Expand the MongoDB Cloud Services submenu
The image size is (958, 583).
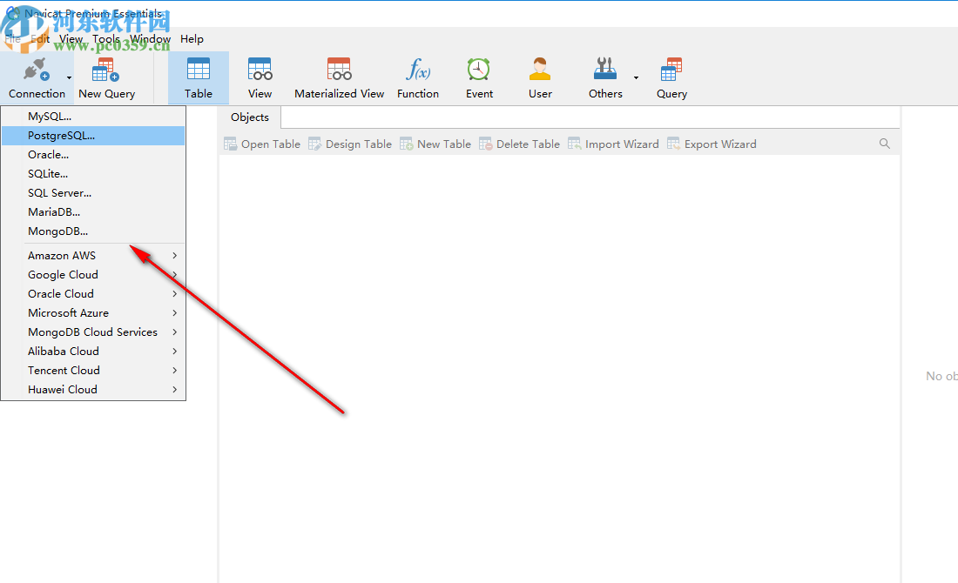[93, 332]
